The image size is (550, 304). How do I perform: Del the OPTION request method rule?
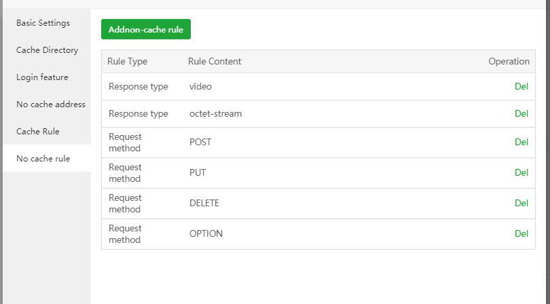point(521,234)
